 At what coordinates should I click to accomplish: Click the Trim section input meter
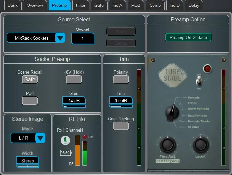(139, 117)
